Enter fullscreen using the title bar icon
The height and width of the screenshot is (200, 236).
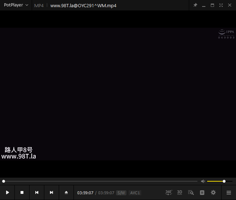(x=221, y=5)
